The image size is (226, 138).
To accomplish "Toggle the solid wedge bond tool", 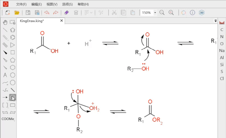I will point(5,52).
